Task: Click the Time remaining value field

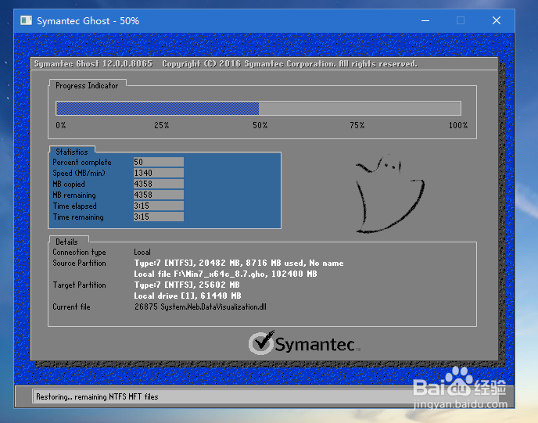Action: click(x=159, y=217)
